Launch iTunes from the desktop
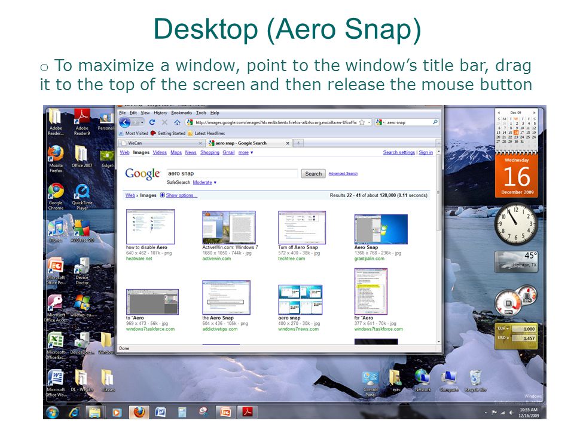This screenshot has height=430, width=574. pos(56,231)
